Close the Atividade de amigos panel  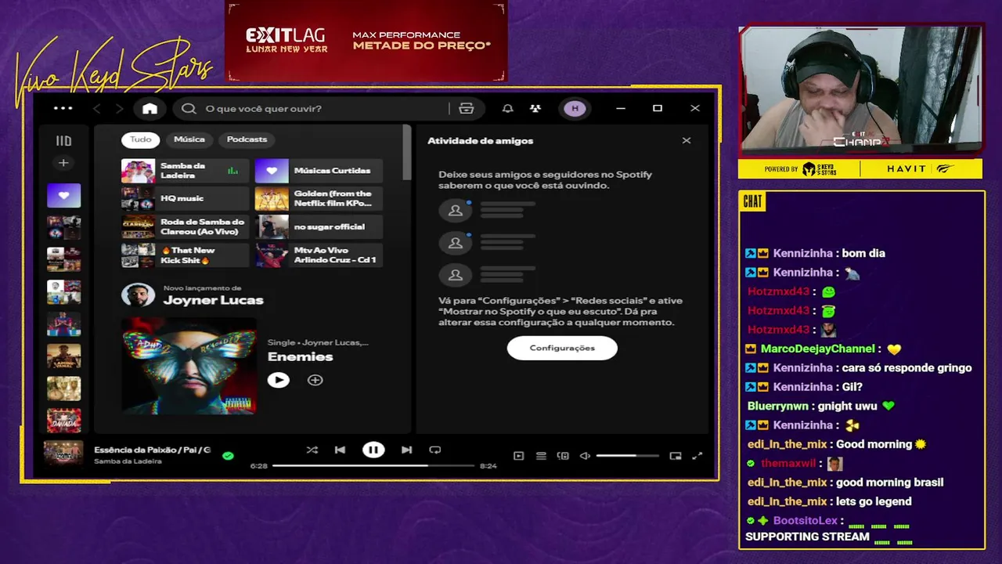click(x=687, y=141)
